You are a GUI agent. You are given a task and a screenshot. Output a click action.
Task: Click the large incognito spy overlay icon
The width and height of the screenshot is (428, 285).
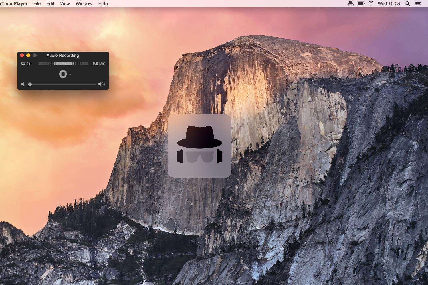(x=200, y=146)
